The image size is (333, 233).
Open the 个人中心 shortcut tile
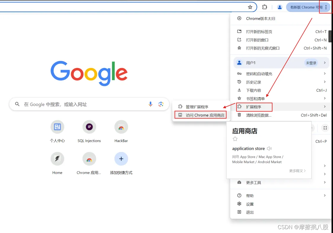(x=57, y=132)
